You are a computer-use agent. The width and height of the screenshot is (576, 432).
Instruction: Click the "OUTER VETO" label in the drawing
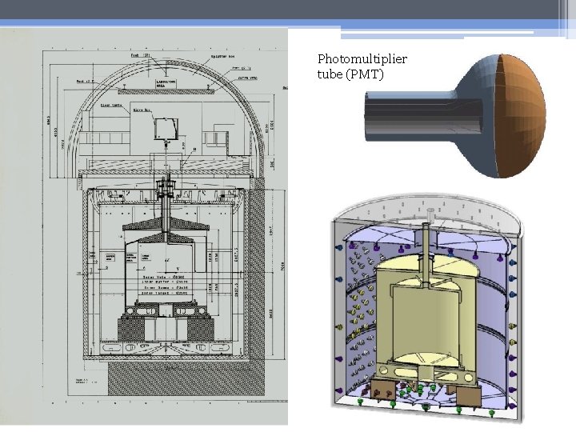click(x=247, y=78)
